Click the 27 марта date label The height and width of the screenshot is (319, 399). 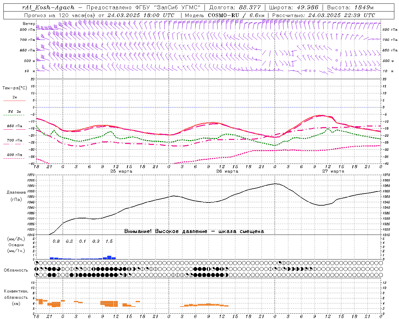[333, 171]
